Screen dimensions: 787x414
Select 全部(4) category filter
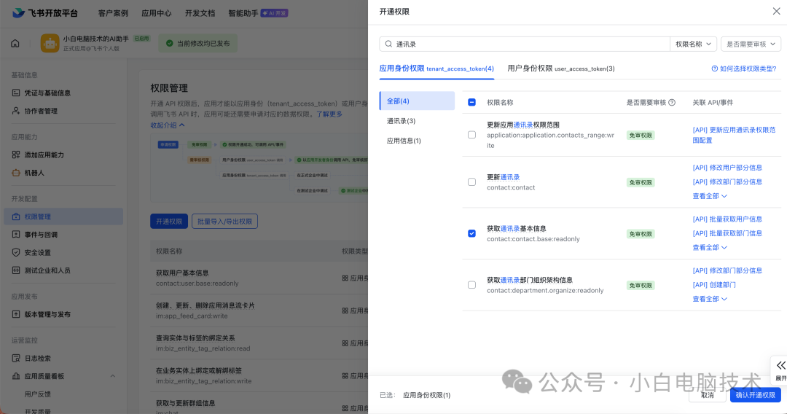pyautogui.click(x=417, y=101)
